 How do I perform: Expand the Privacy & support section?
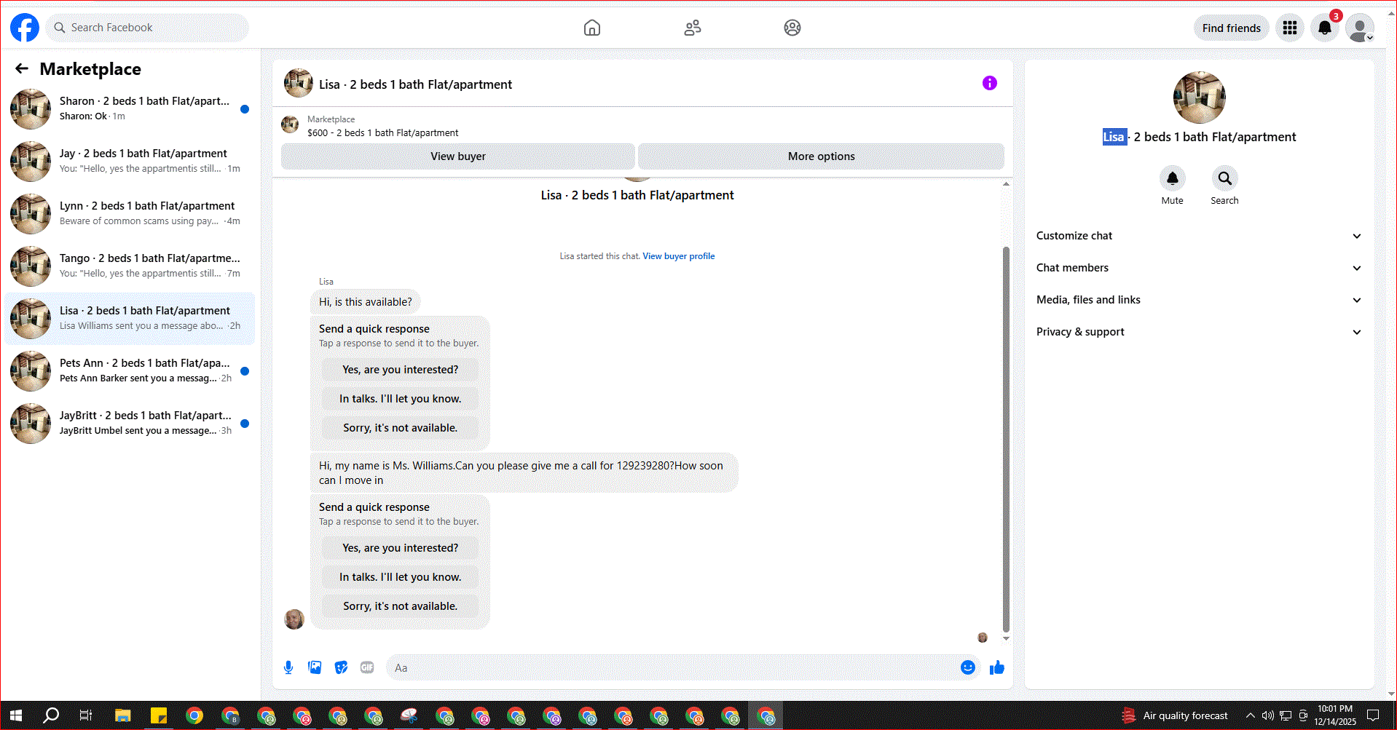tap(1199, 332)
